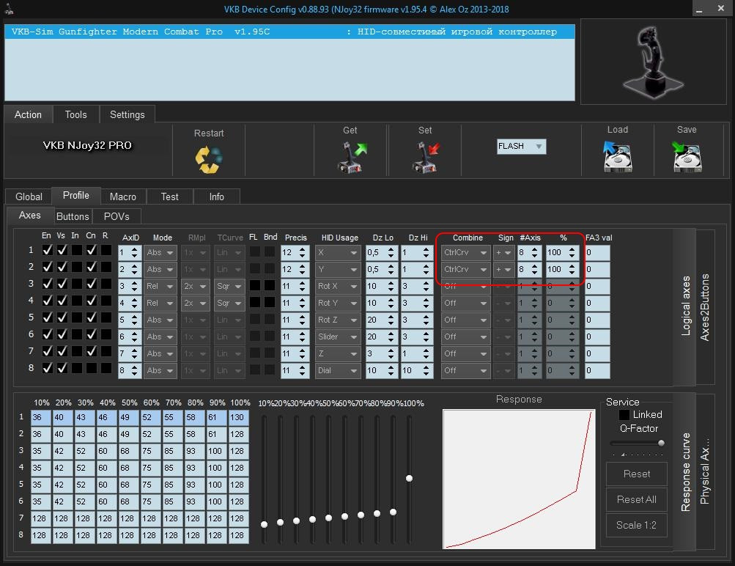Toggle FL box for axis 3
Viewport: 735px width, 566px height.
tap(254, 286)
